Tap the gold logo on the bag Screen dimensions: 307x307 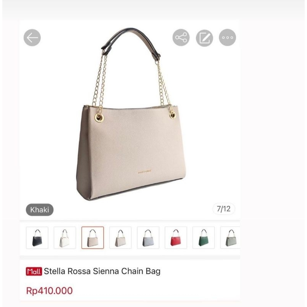coord(145,172)
